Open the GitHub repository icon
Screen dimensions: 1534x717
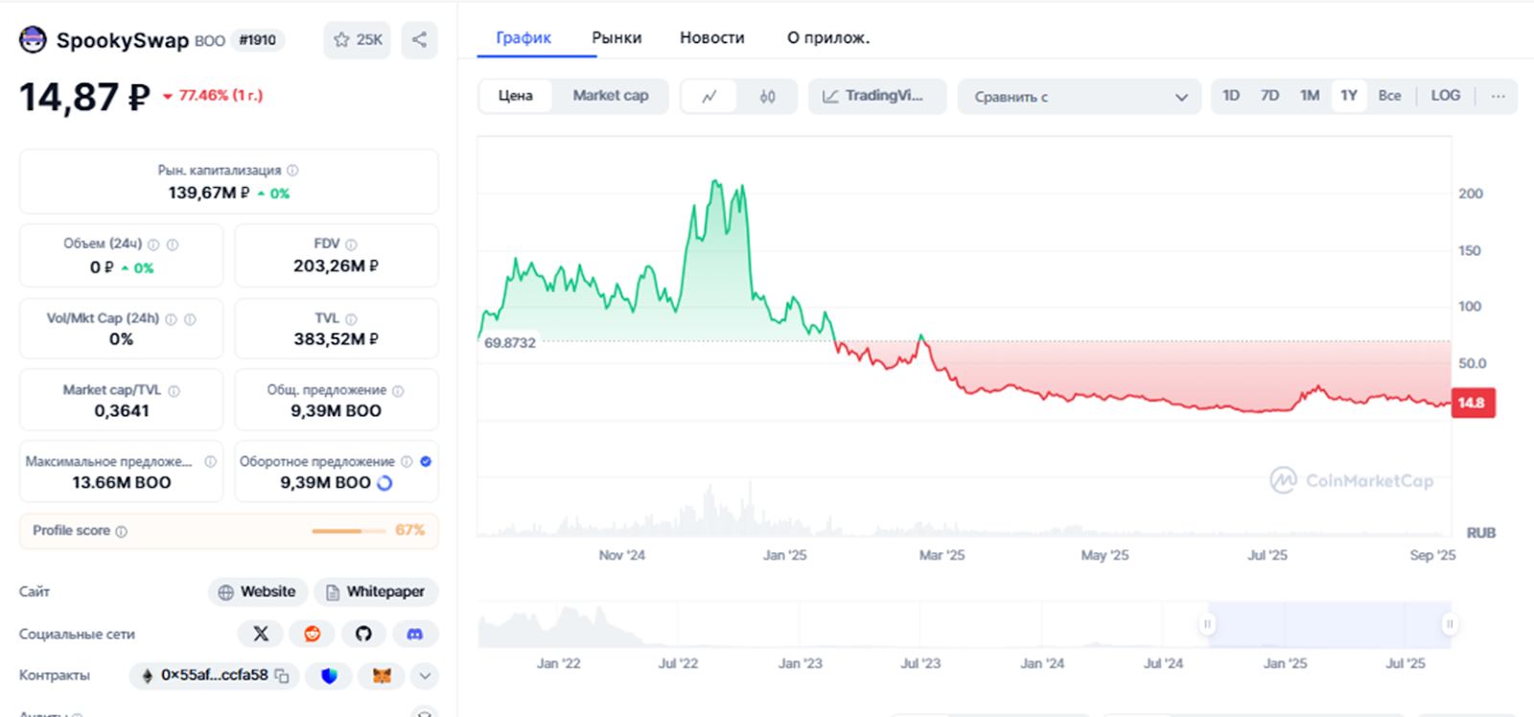(x=363, y=634)
